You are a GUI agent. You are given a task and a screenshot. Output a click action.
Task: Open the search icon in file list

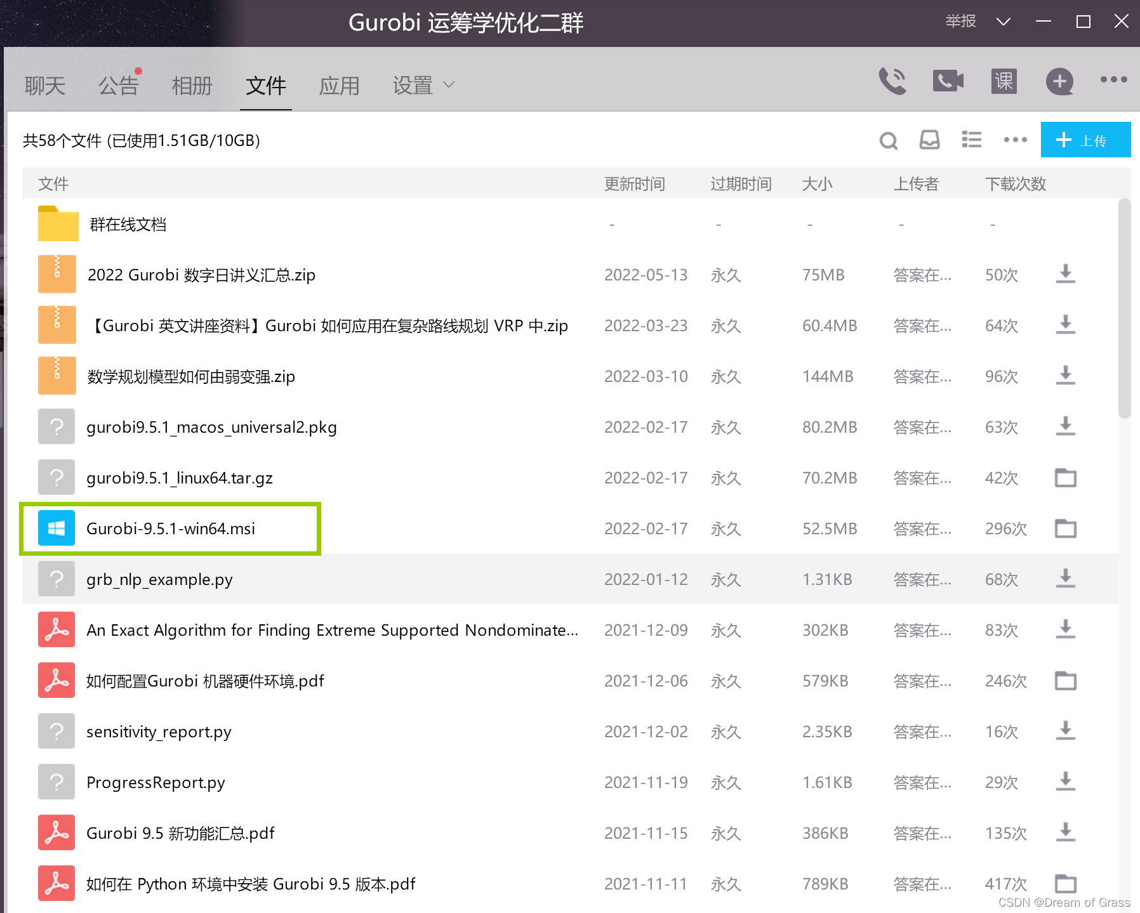coord(889,140)
